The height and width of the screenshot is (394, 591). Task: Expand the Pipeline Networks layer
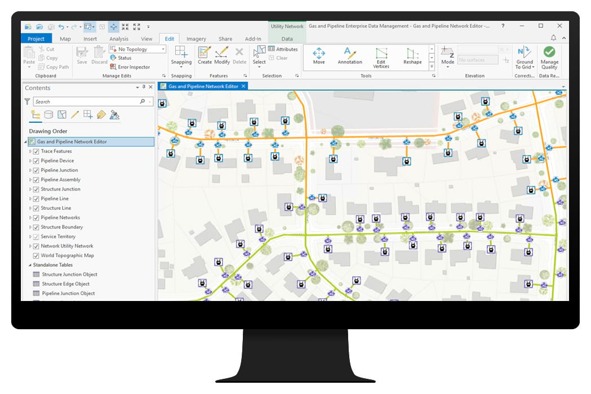(x=30, y=218)
